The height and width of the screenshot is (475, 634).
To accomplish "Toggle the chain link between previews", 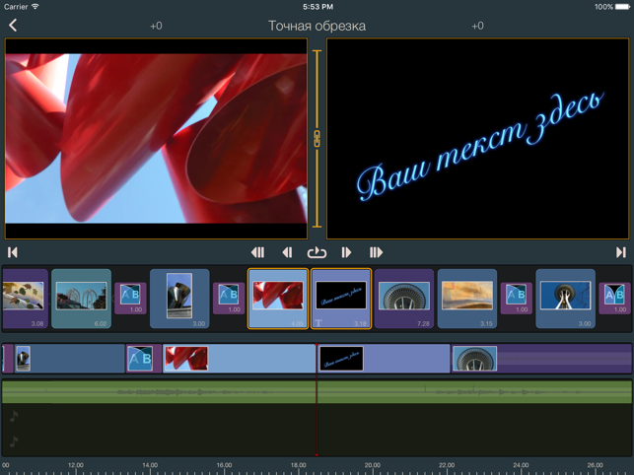I will click(x=317, y=138).
